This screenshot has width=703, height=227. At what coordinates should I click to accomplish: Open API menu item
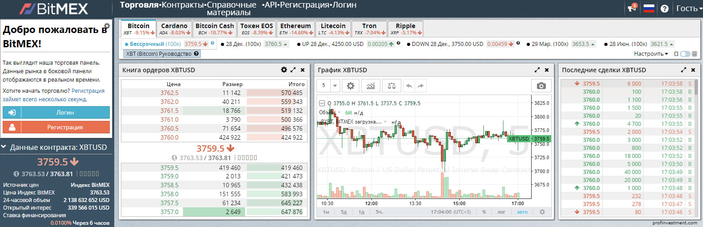coord(271,5)
